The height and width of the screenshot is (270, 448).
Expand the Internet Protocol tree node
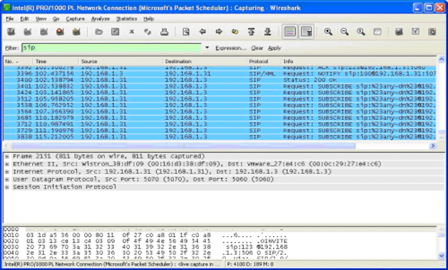pos(7,172)
